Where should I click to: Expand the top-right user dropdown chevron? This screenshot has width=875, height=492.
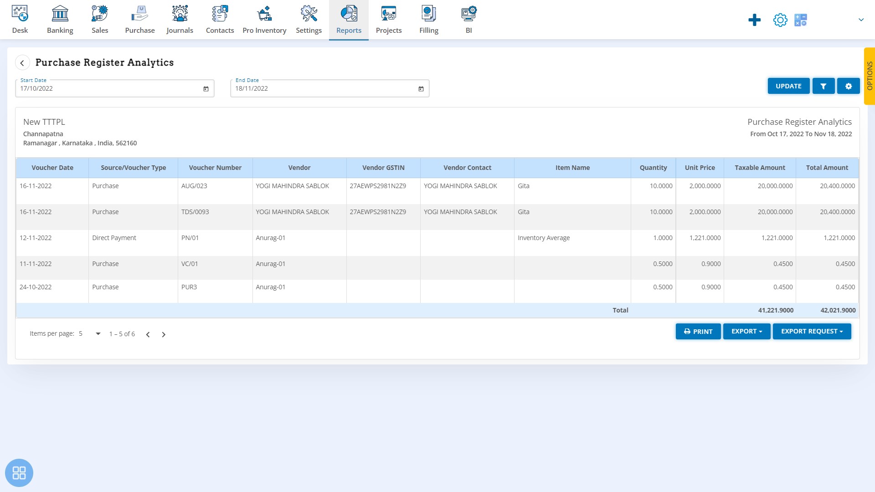pos(861,20)
